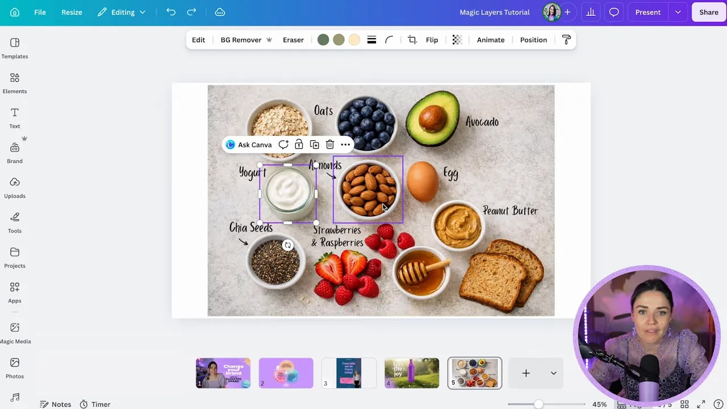The height and width of the screenshot is (409, 727).
Task: Click the Share button
Action: [708, 12]
